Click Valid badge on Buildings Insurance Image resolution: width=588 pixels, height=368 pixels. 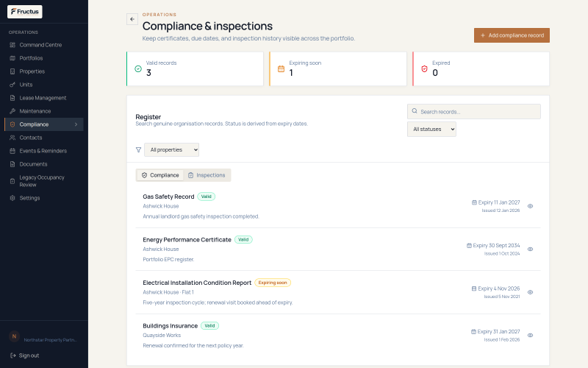pos(209,325)
